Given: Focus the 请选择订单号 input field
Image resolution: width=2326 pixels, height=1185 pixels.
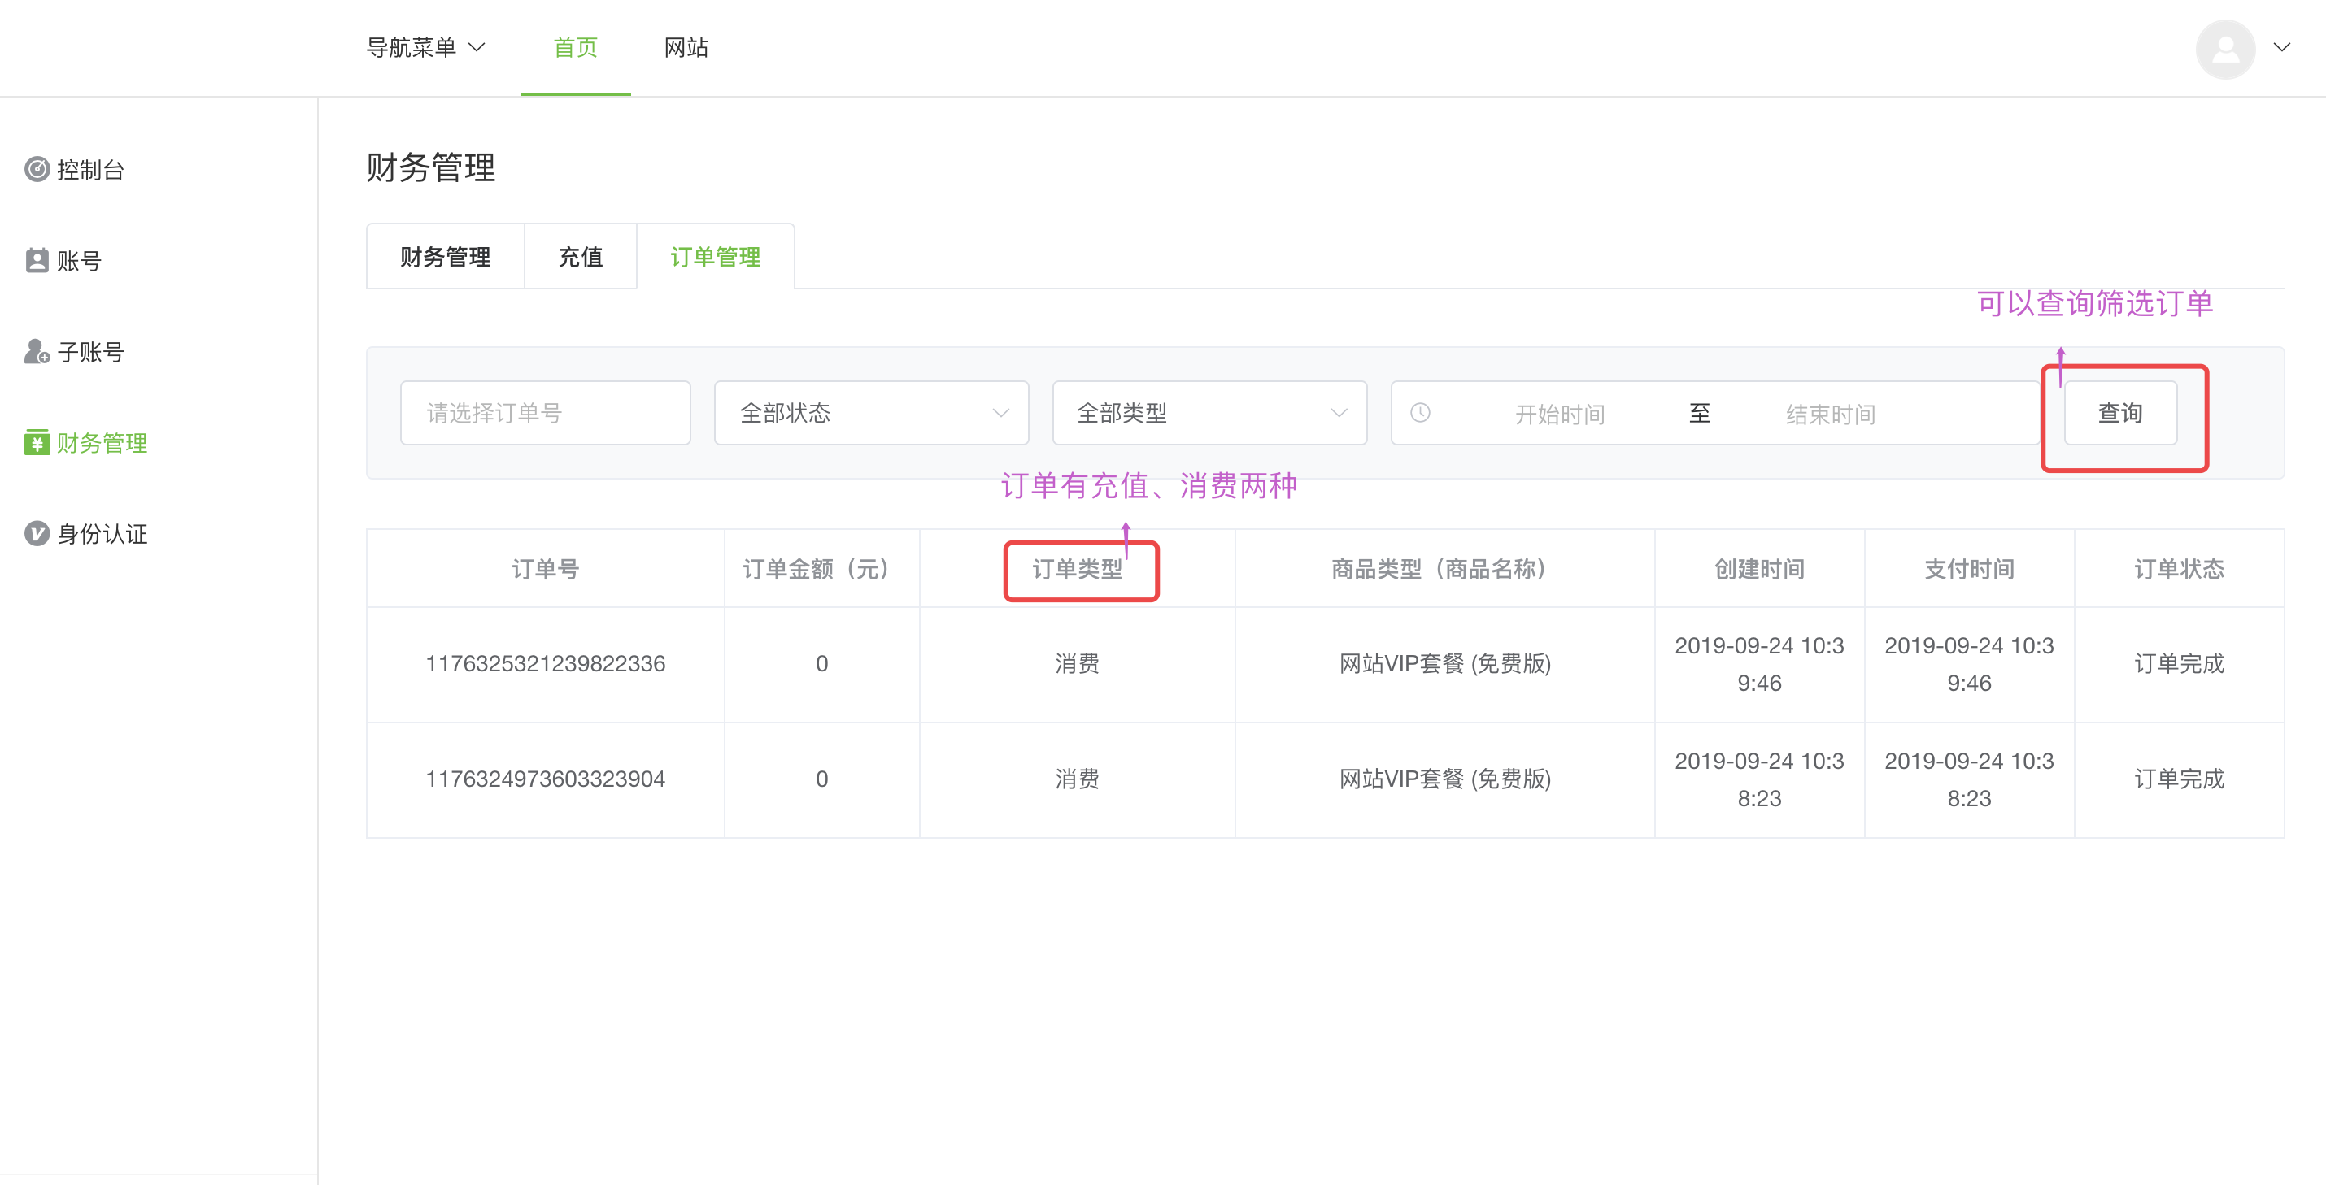Looking at the screenshot, I should pos(546,414).
